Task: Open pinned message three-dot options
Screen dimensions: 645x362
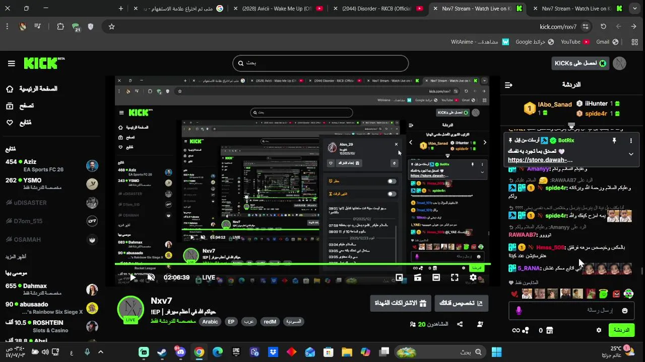Action: [x=631, y=141]
